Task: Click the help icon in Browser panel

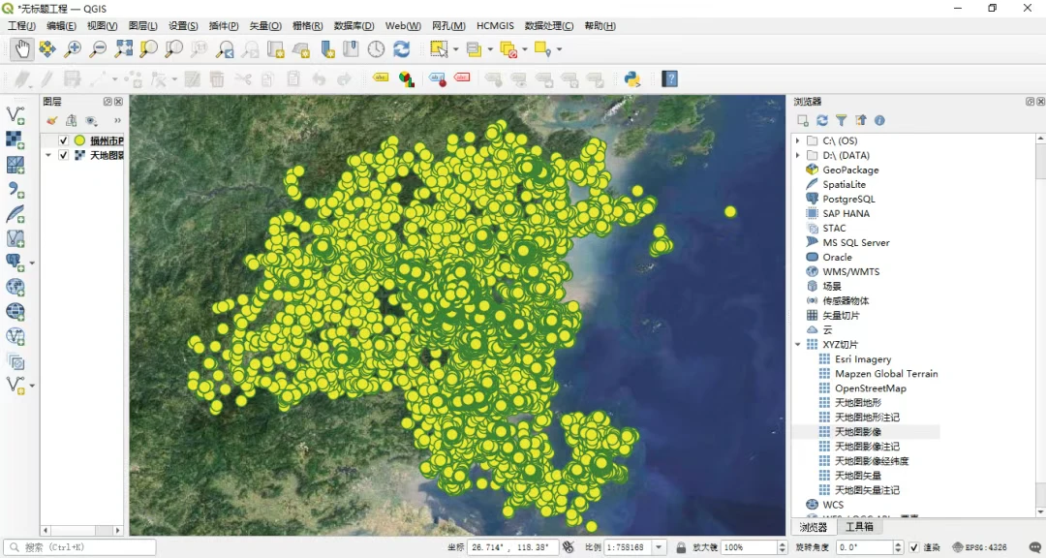Action: pyautogui.click(x=879, y=121)
